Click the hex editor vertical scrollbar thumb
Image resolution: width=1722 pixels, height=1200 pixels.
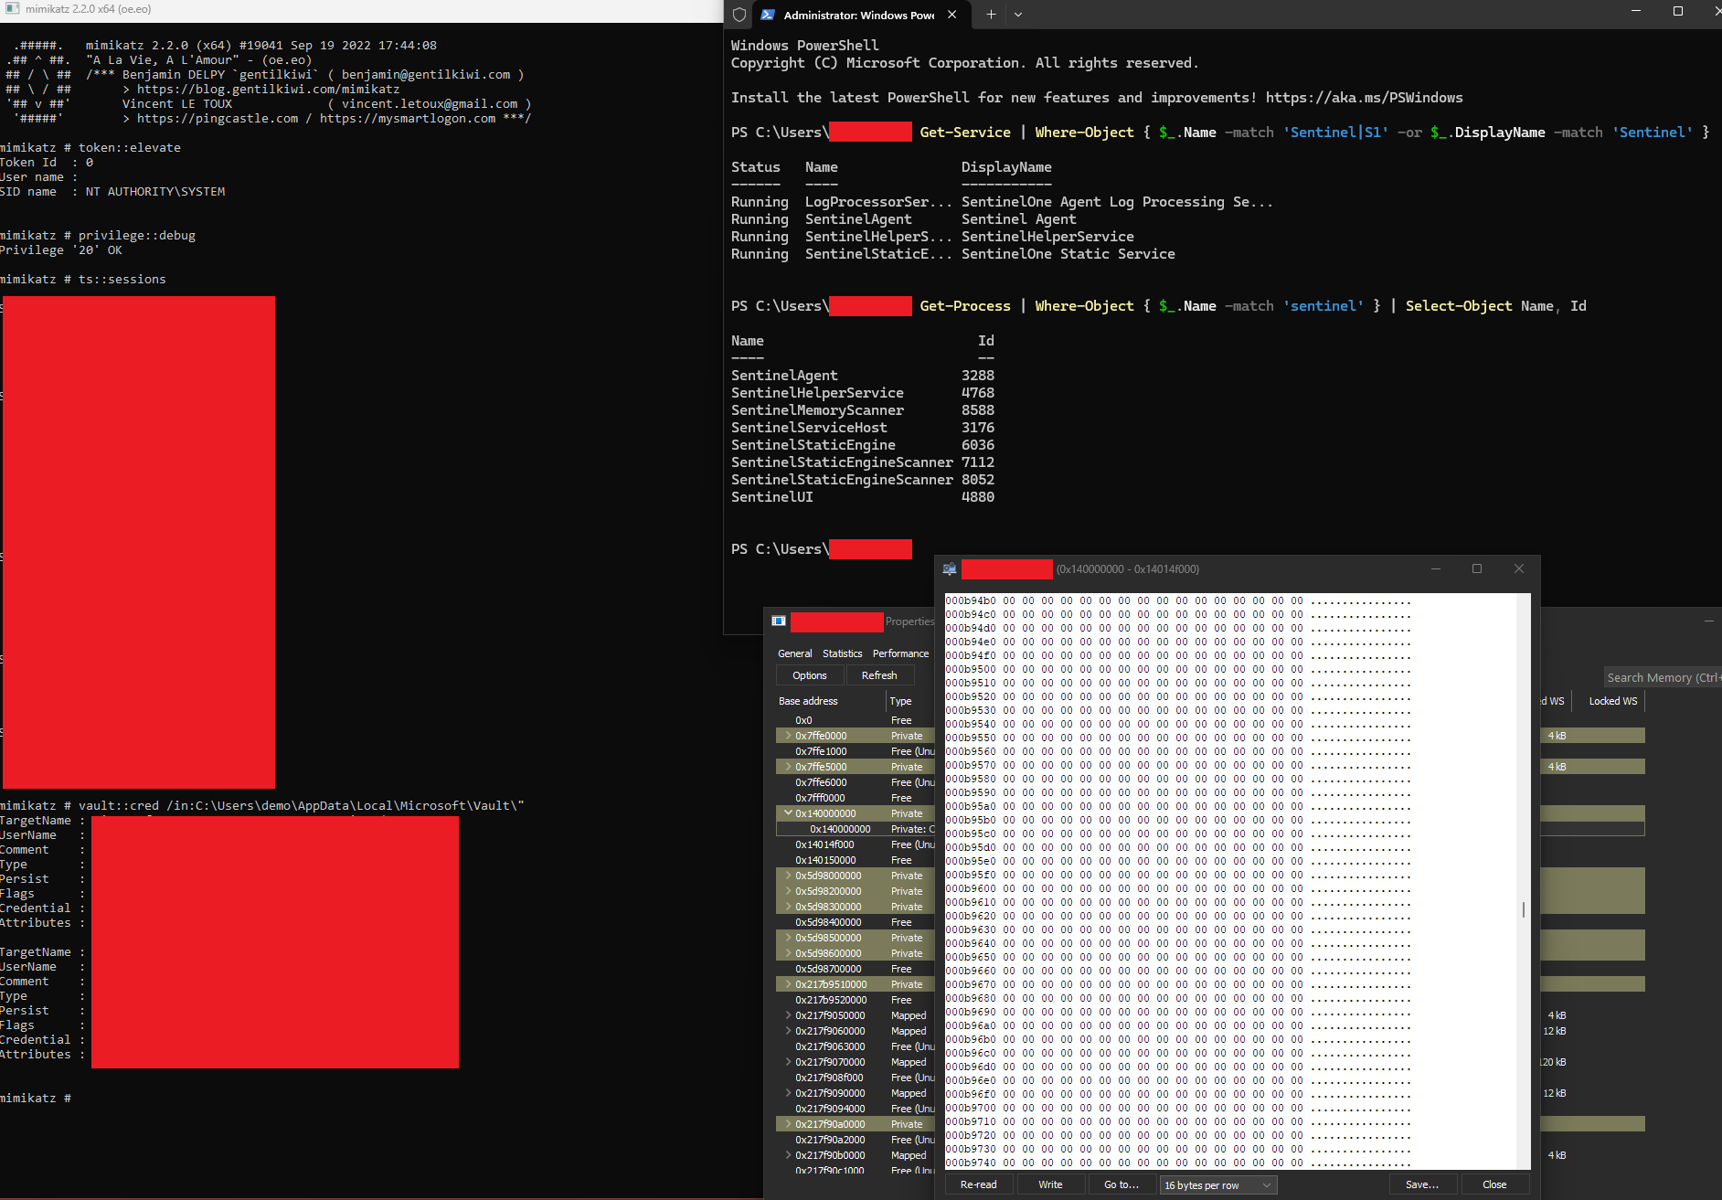pyautogui.click(x=1524, y=909)
